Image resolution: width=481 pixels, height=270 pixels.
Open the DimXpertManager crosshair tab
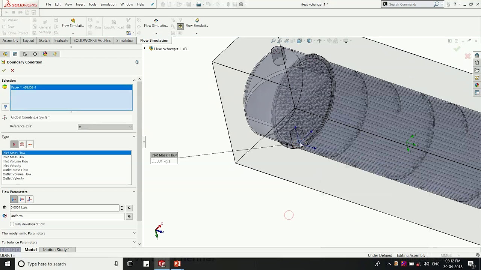click(x=35, y=54)
